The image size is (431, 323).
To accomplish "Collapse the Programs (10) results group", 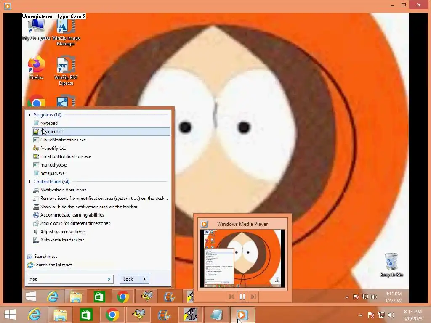I will pyautogui.click(x=29, y=115).
